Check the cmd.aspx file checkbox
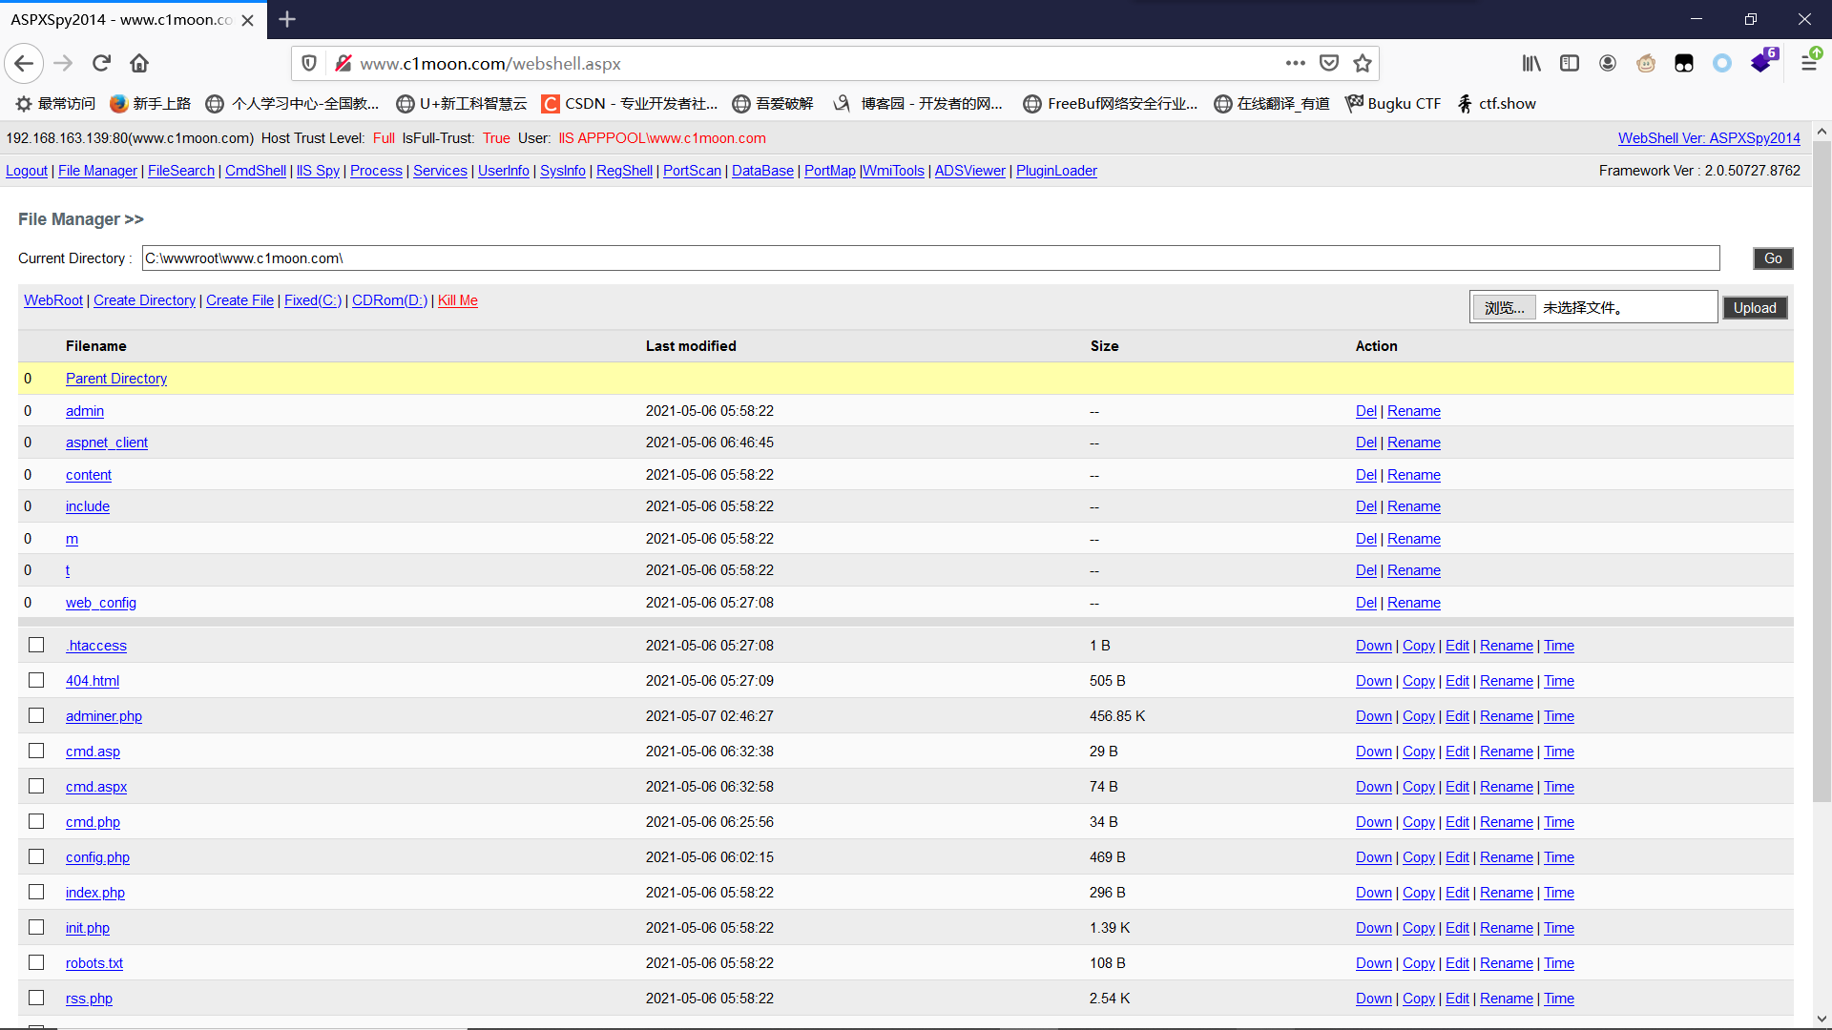The image size is (1832, 1030). point(36,786)
